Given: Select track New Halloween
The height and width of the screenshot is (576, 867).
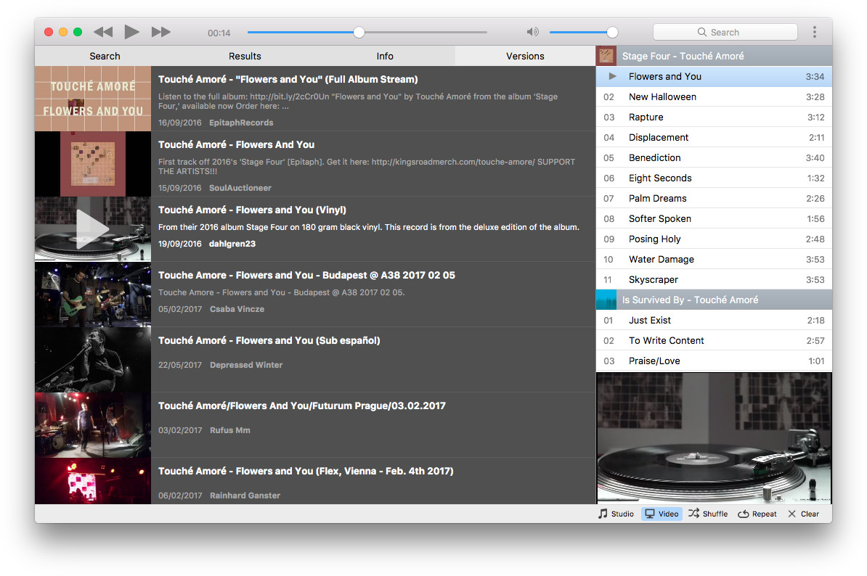Looking at the screenshot, I should click(714, 96).
